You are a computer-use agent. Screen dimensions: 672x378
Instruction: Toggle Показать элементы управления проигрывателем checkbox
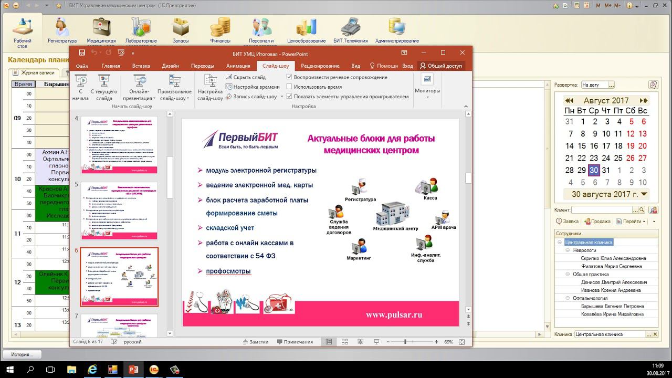(x=289, y=97)
